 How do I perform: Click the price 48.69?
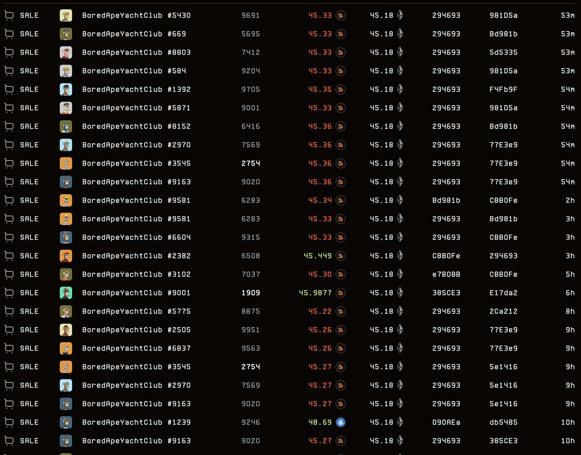pos(320,422)
